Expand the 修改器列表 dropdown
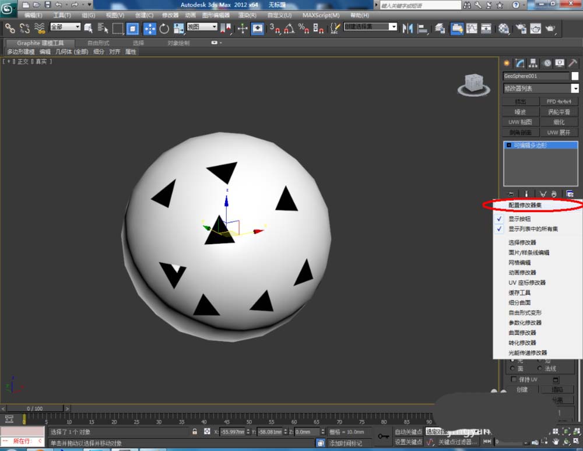Screen dimensions: 583x451 point(575,89)
